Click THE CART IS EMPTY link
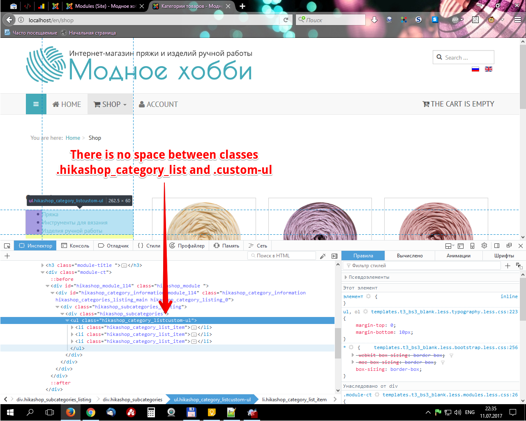The image size is (526, 421). (459, 104)
